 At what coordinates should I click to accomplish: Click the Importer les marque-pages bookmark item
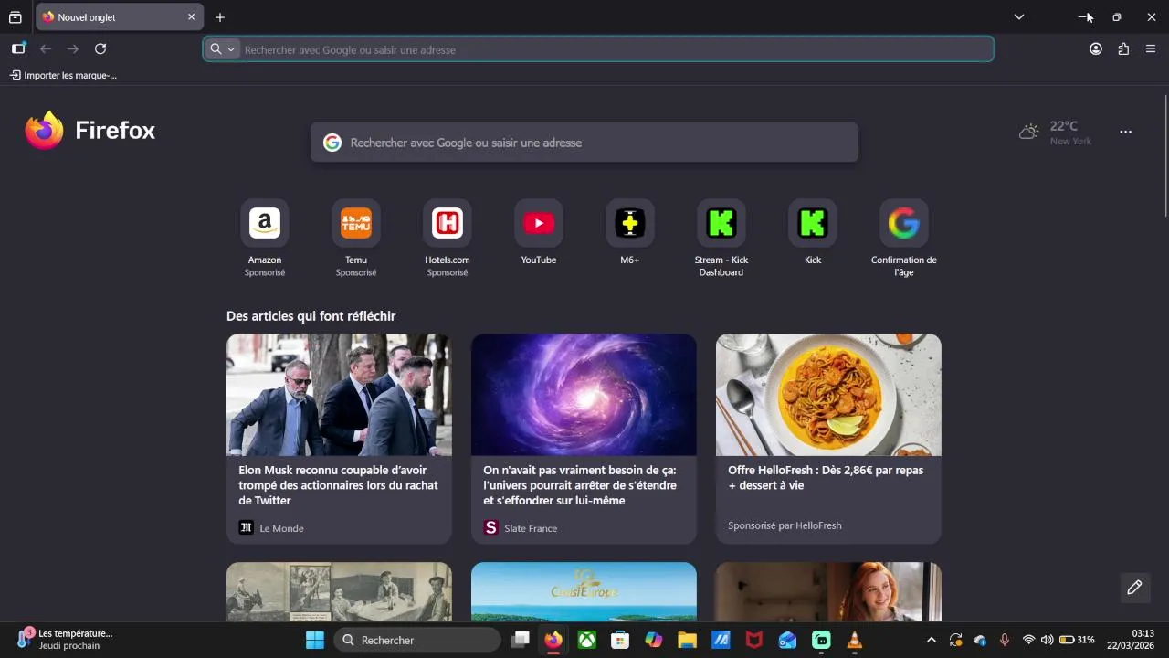point(63,75)
